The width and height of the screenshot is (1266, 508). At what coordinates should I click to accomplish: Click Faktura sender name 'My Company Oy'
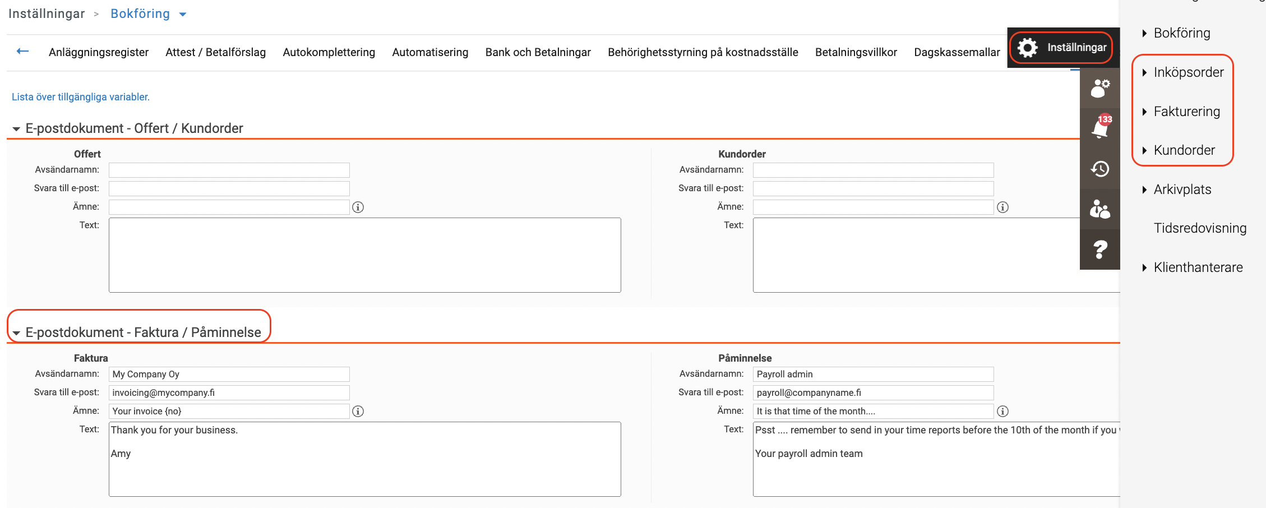coord(229,374)
